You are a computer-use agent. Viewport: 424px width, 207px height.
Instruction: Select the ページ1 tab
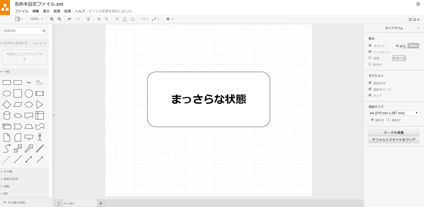tap(79, 203)
